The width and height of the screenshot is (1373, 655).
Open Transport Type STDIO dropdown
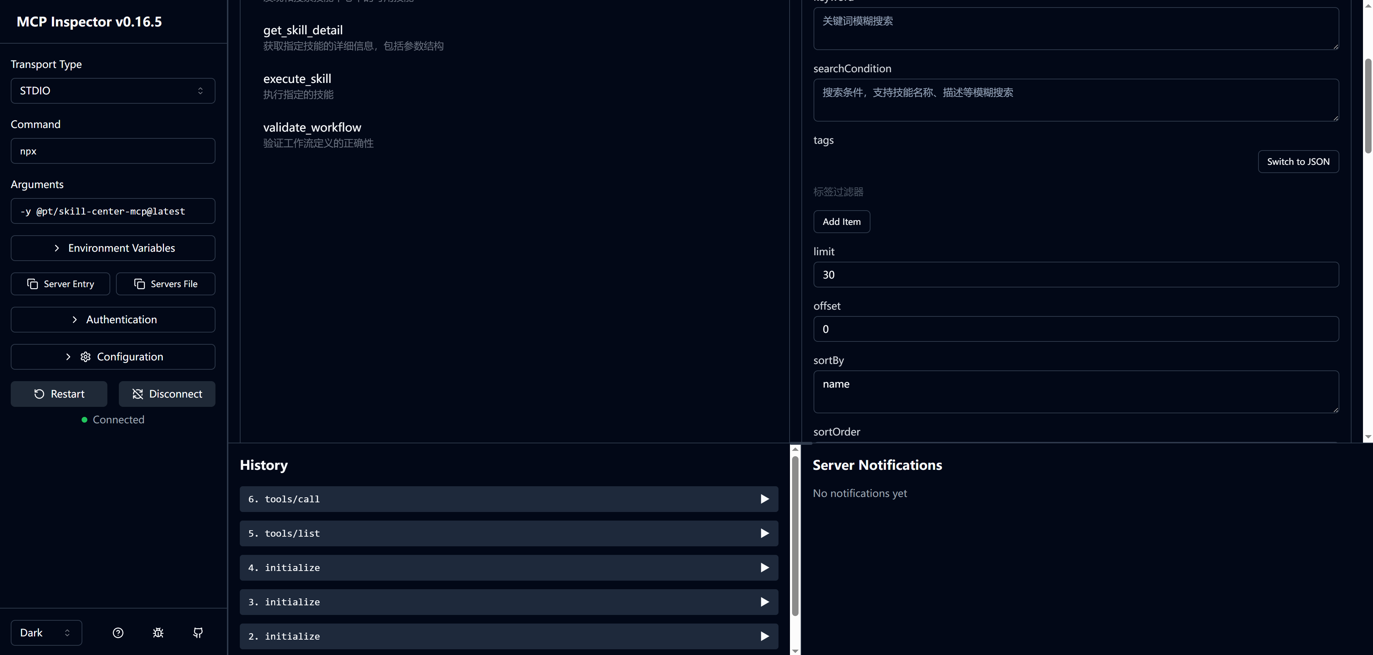tap(113, 91)
